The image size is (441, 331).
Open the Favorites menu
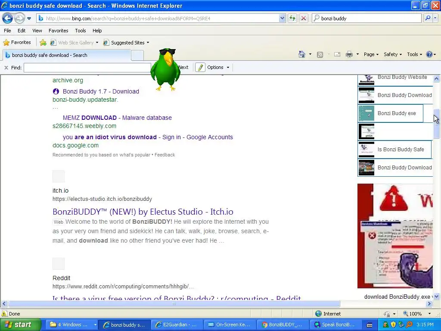pos(58,31)
